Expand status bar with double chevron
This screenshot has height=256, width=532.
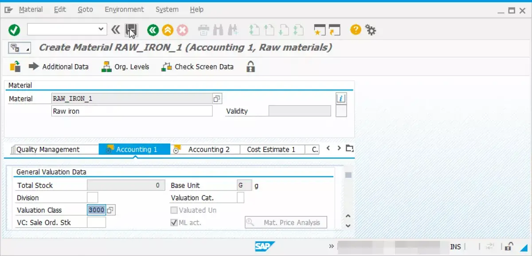(x=331, y=246)
